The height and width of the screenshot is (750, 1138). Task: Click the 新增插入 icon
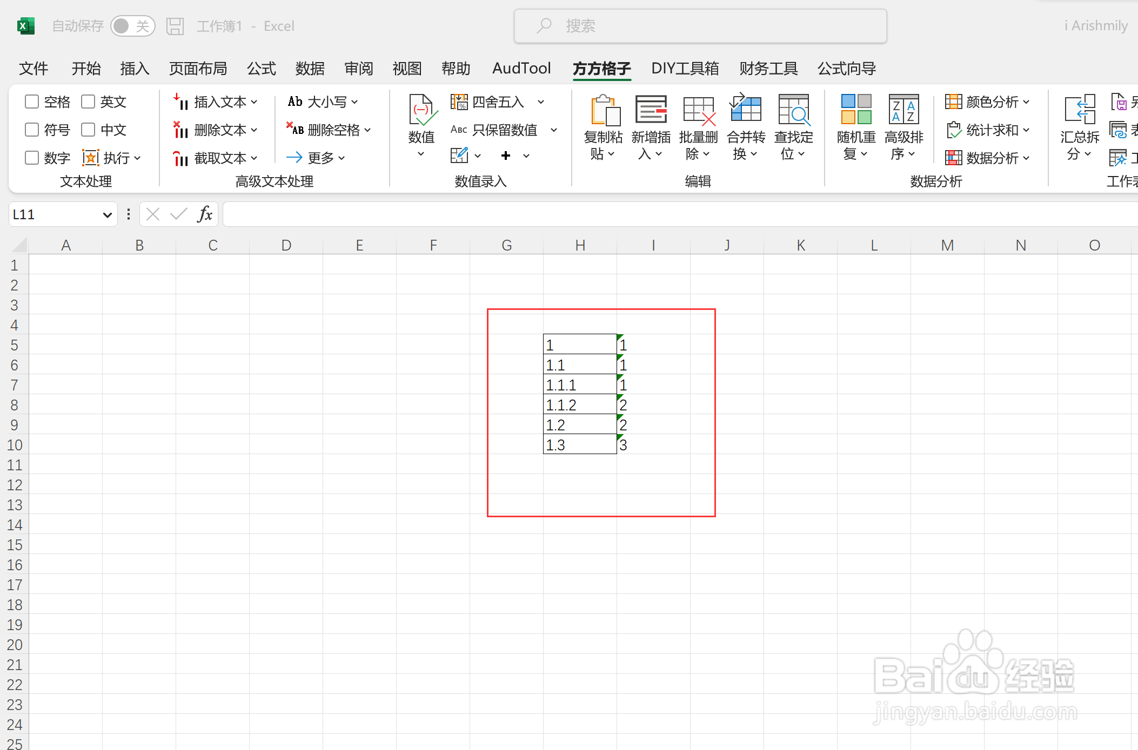pyautogui.click(x=651, y=110)
